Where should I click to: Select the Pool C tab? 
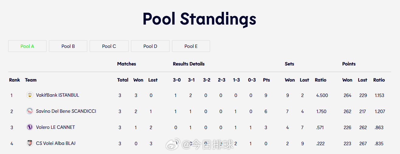pos(109,46)
